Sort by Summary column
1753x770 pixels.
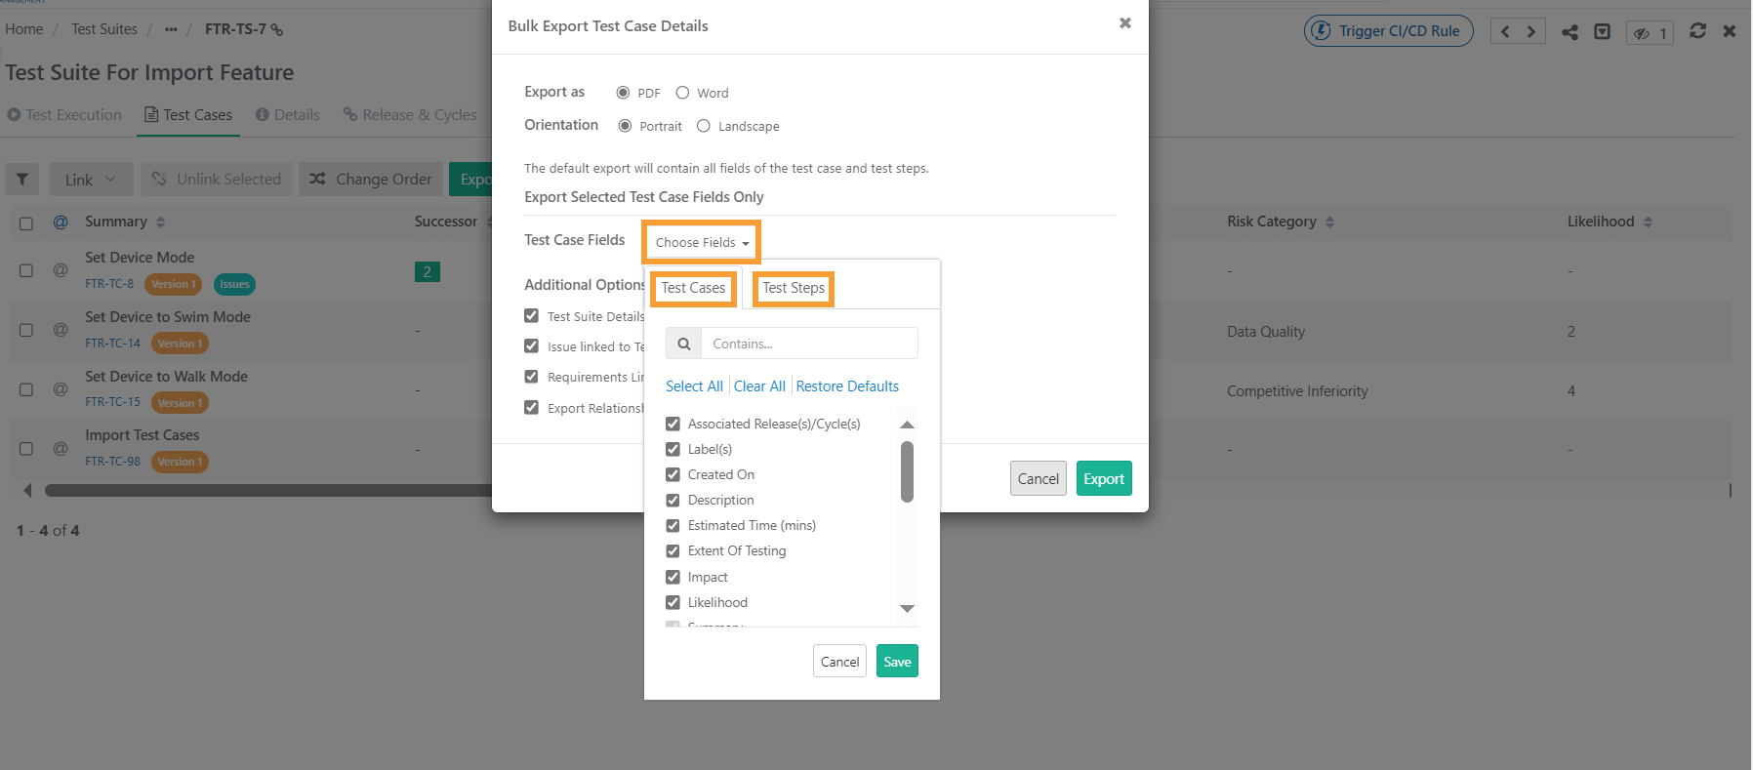tap(161, 223)
